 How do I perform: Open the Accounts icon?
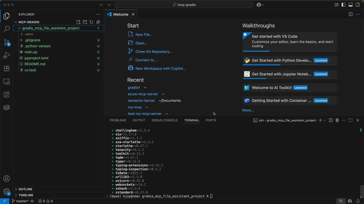click(7, 178)
